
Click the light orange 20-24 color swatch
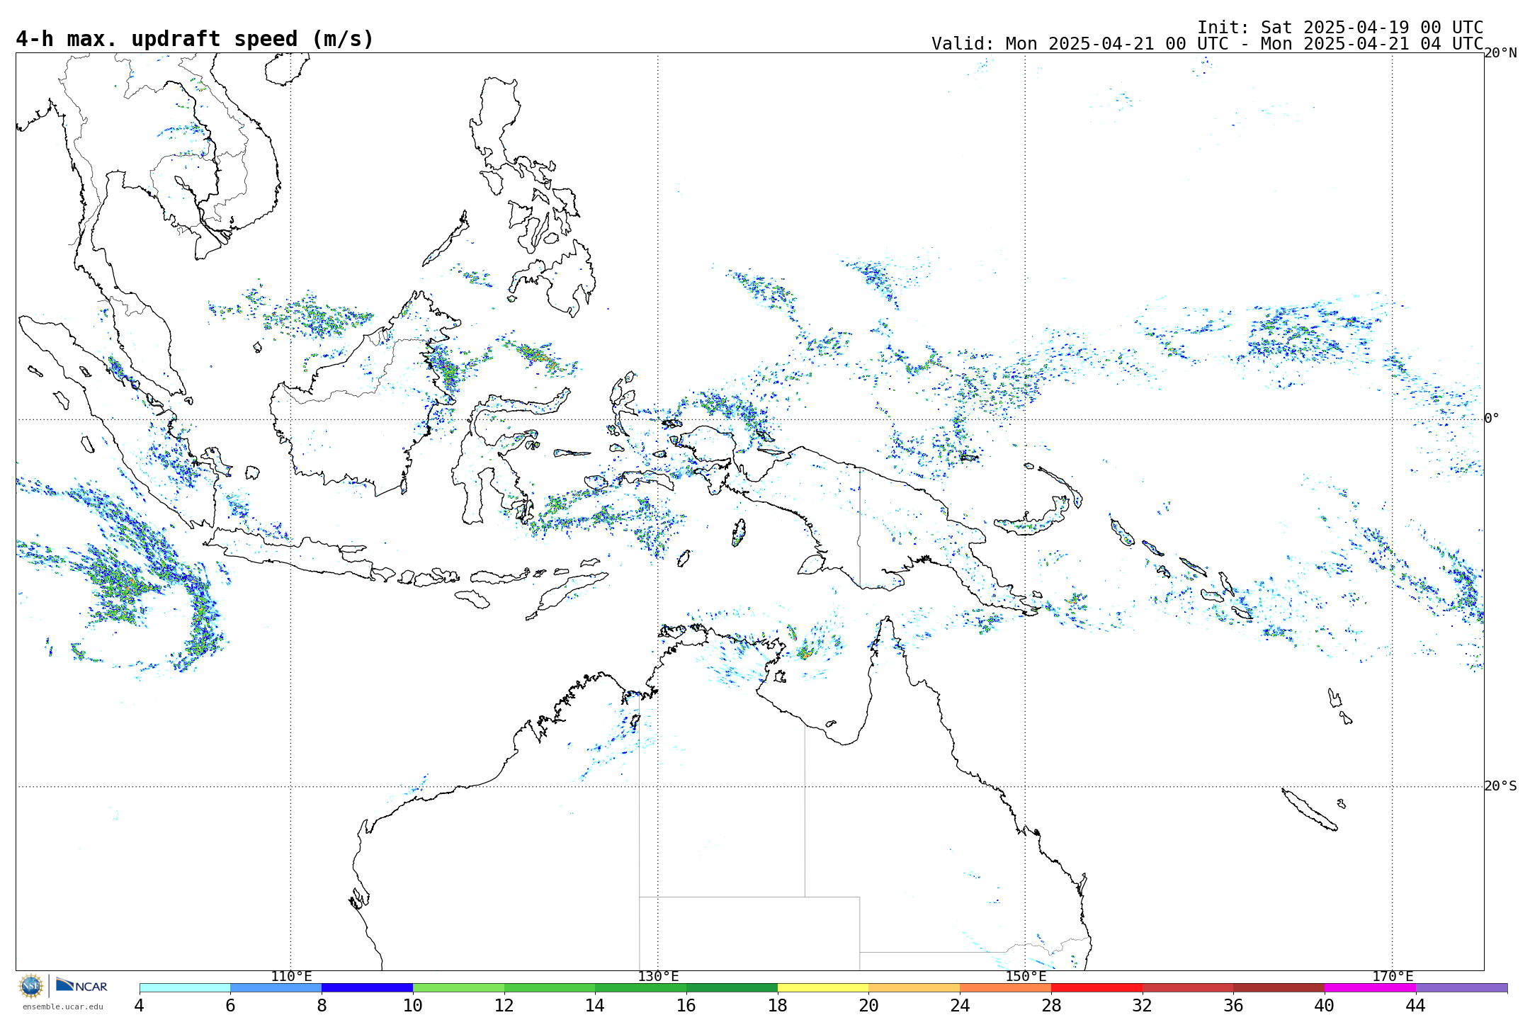point(914,987)
